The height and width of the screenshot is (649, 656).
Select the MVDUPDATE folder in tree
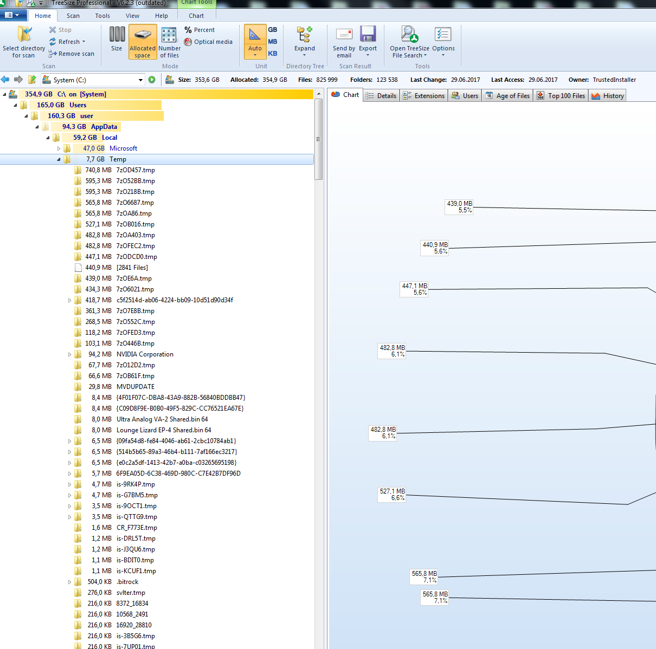[135, 387]
